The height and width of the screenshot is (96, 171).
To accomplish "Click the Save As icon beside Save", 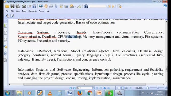I will [x=18, y=6].
